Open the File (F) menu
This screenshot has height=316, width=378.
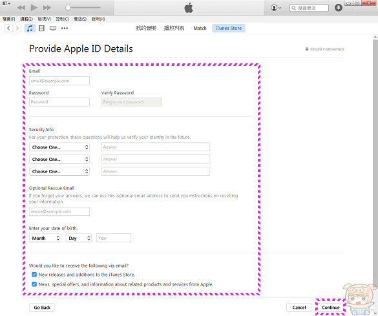(x=8, y=19)
